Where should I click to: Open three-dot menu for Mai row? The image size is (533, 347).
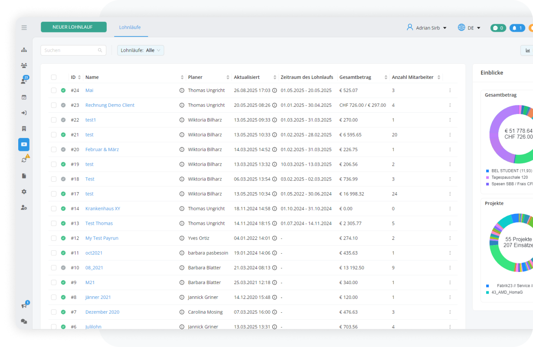point(450,90)
